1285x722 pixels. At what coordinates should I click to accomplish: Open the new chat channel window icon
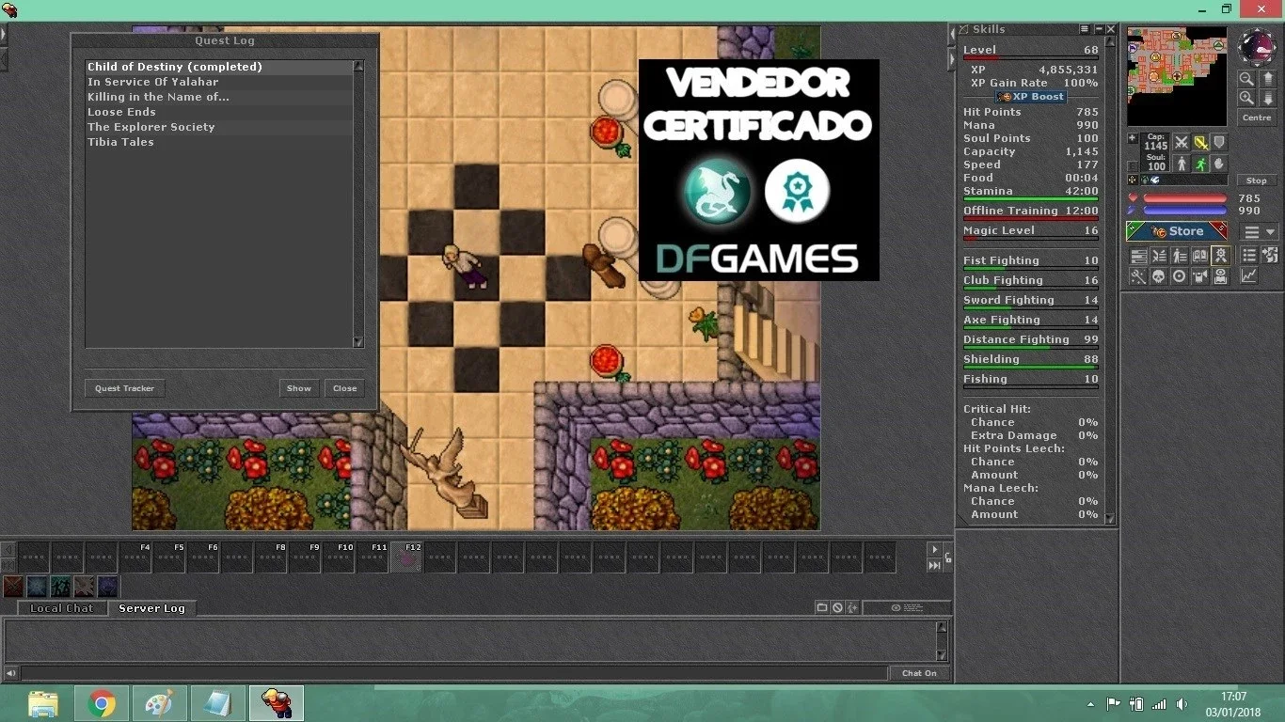tap(822, 608)
